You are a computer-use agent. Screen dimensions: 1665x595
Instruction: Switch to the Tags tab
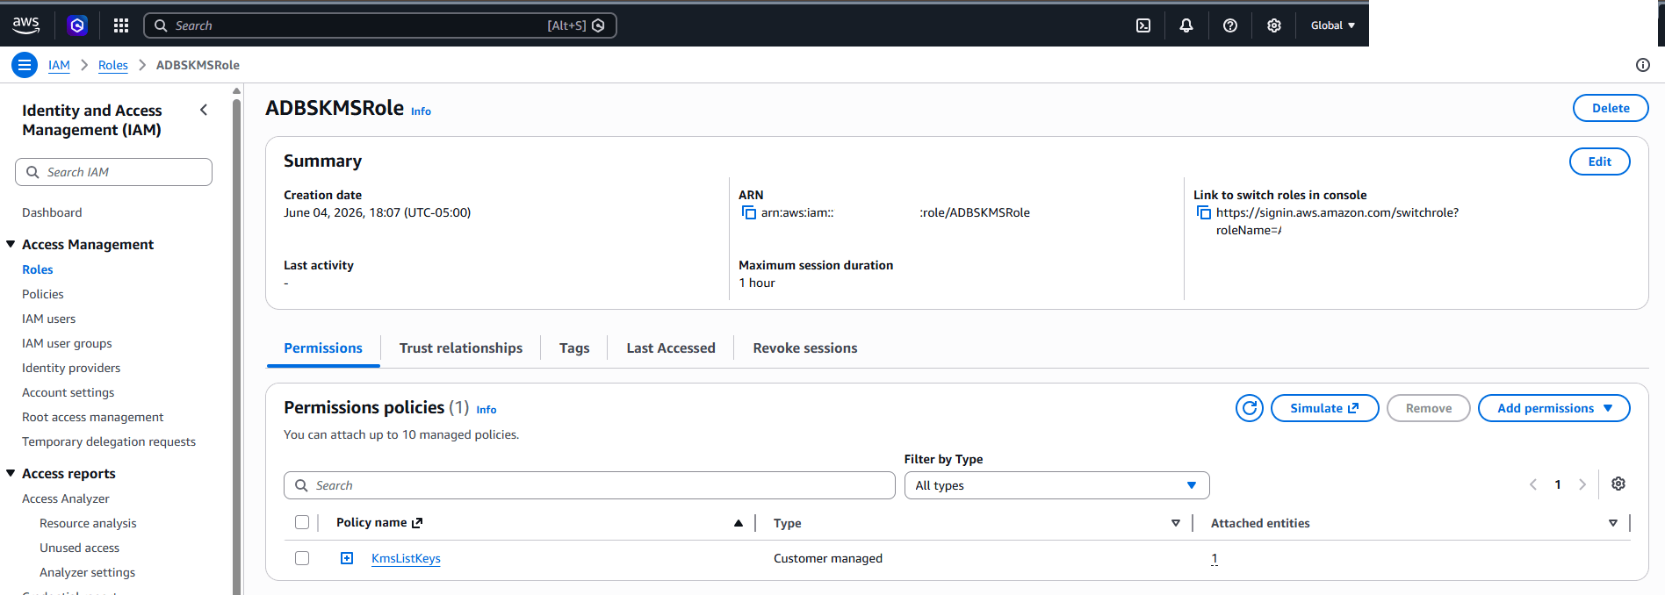[574, 348]
